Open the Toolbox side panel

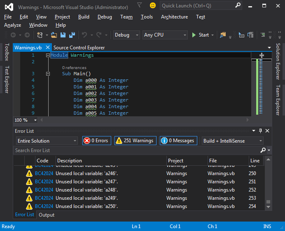[7, 52]
